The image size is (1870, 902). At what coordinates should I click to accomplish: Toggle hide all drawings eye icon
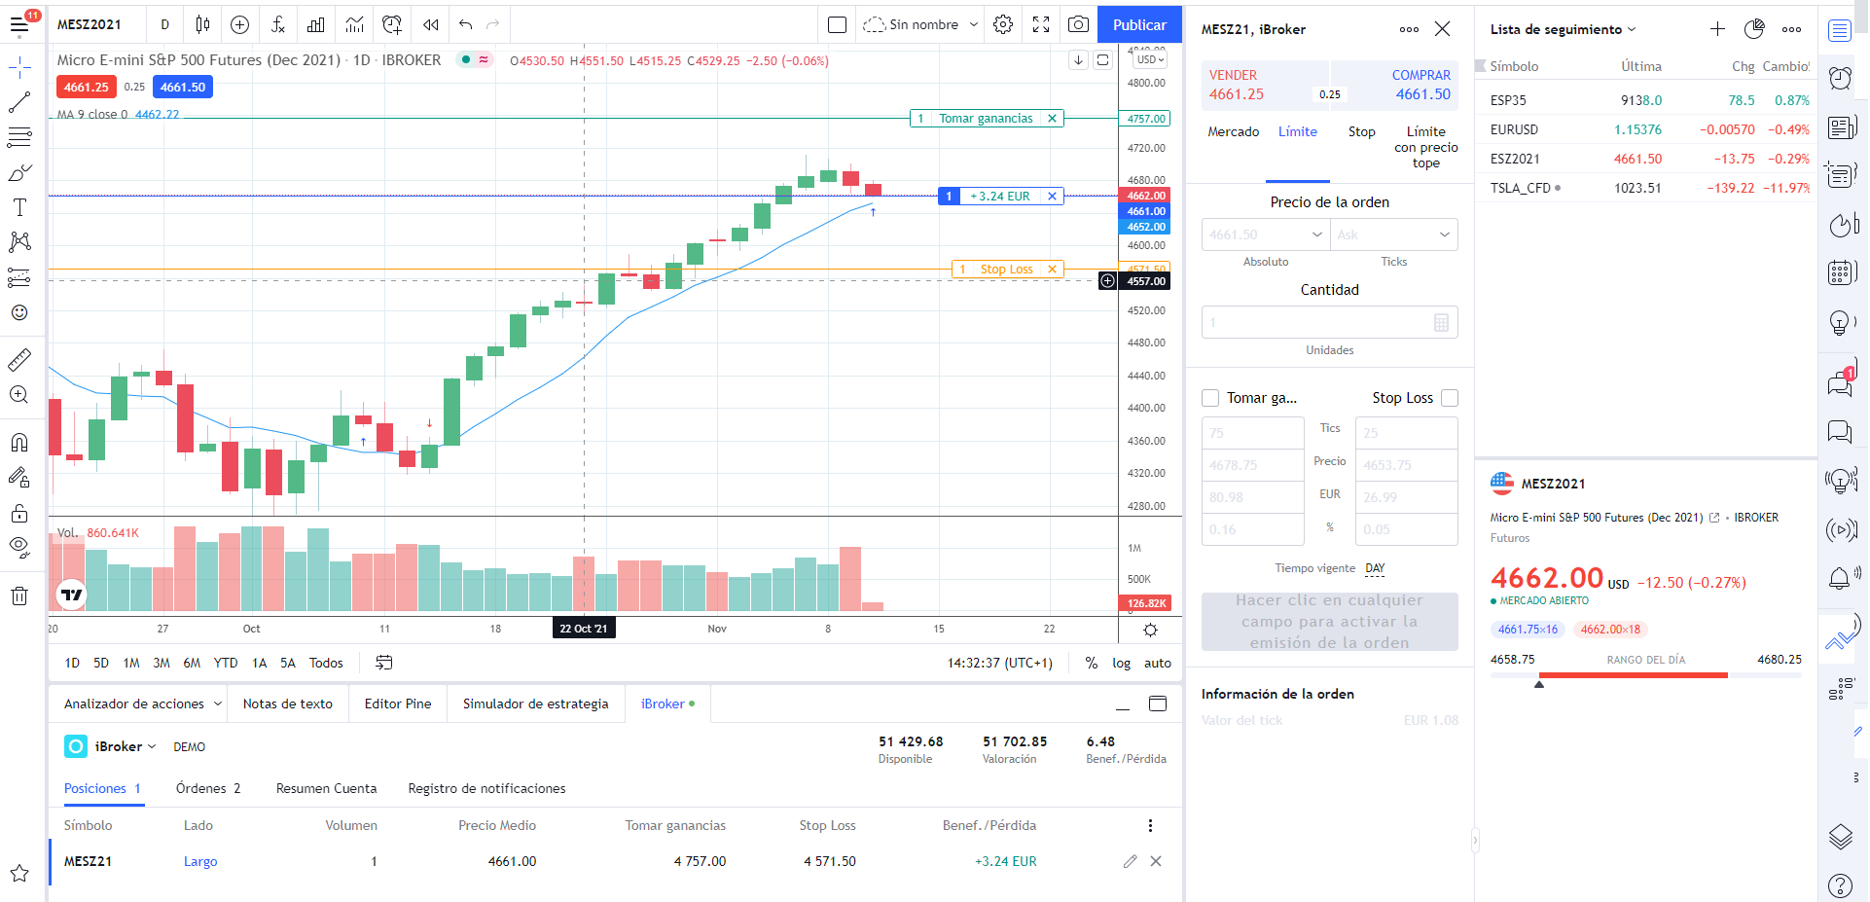19,547
